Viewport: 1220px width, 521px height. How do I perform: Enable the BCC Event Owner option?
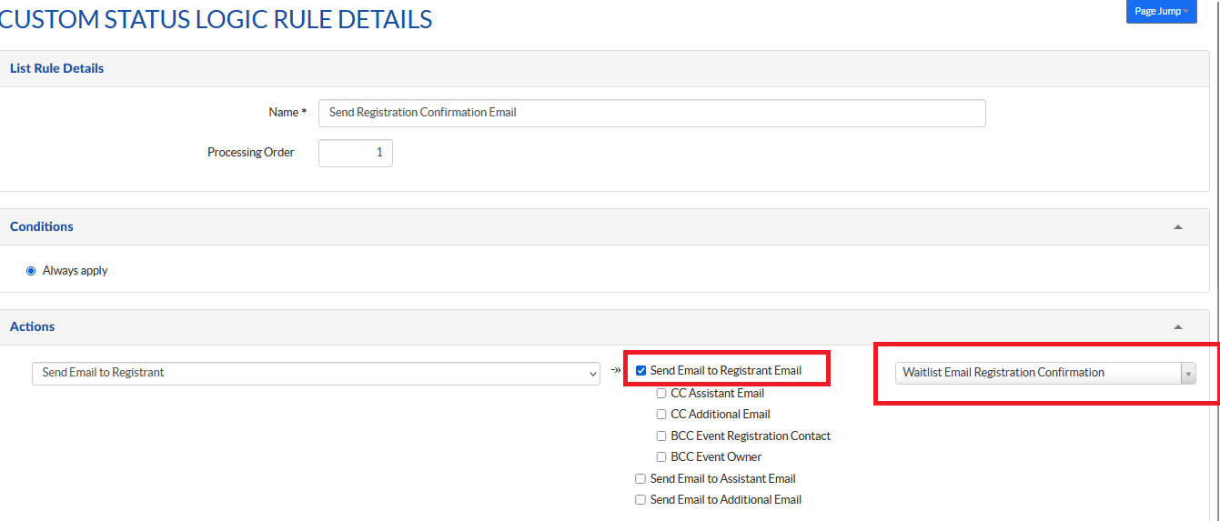pyautogui.click(x=661, y=457)
